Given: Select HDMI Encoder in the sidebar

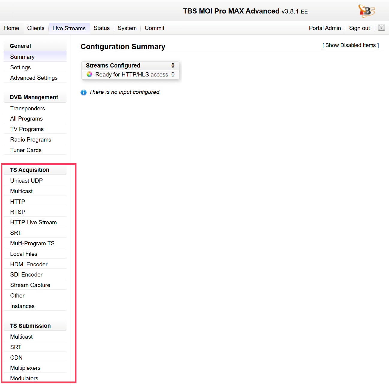Looking at the screenshot, I should tap(29, 265).
